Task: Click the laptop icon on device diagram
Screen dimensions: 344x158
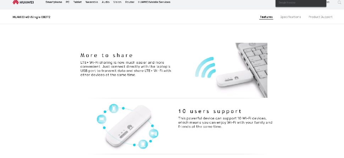Action: (x=101, y=119)
